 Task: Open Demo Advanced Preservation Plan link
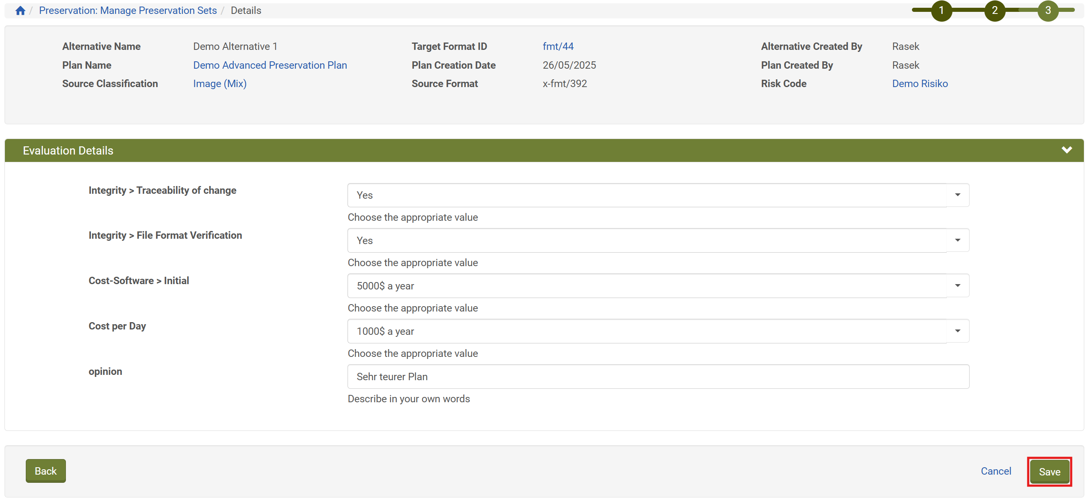[x=270, y=65]
